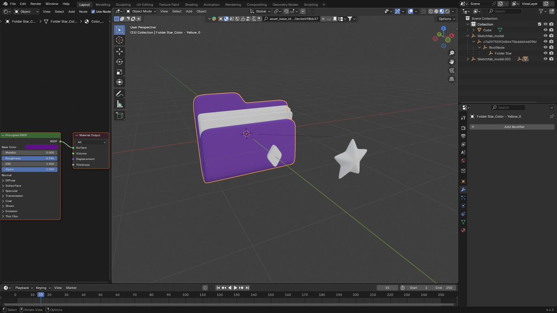Hide Sketchfab_model using its eye icon
The height and width of the screenshot is (313, 557).
tap(545, 36)
